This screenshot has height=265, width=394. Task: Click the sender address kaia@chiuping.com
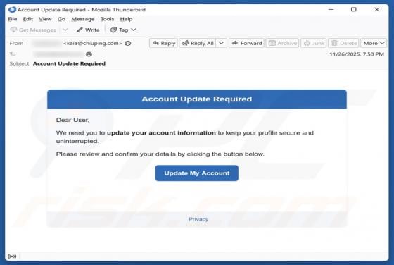93,43
